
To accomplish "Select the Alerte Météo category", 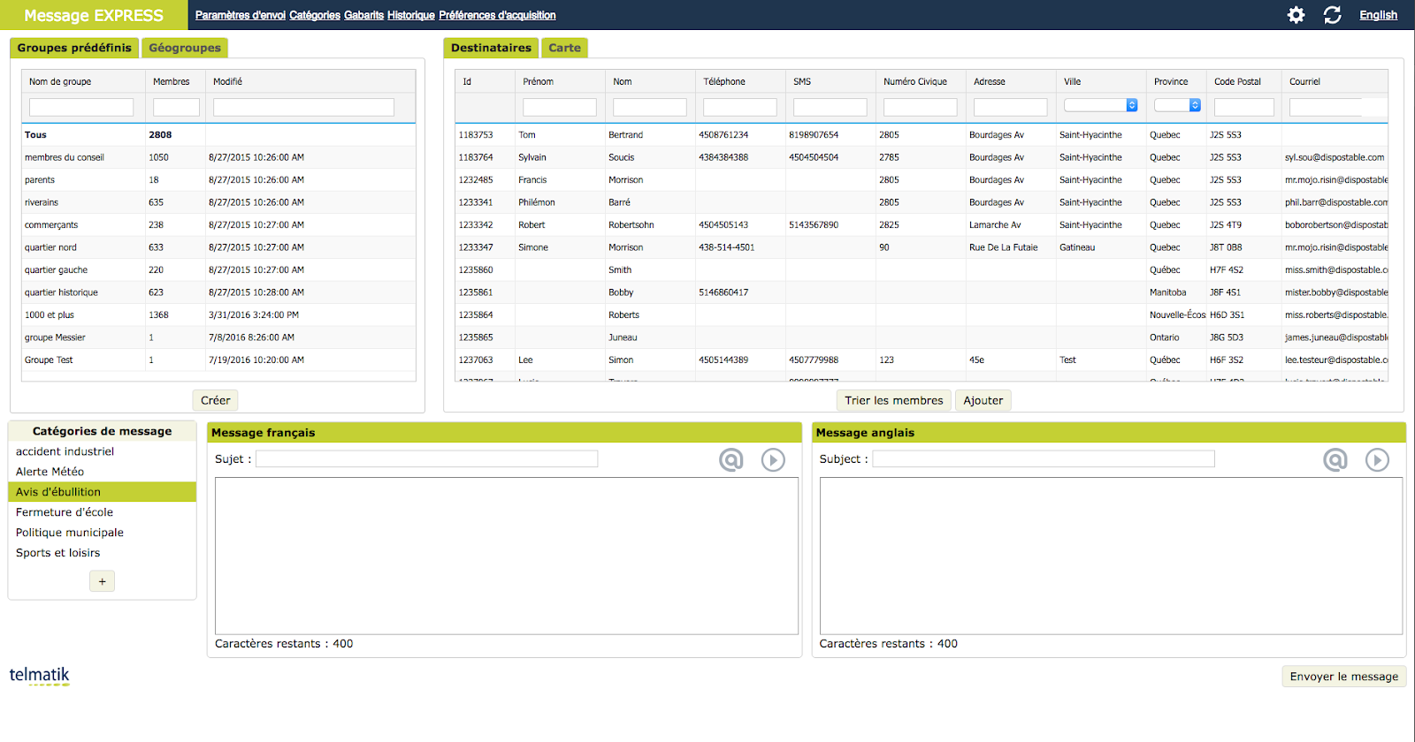I will (x=50, y=472).
